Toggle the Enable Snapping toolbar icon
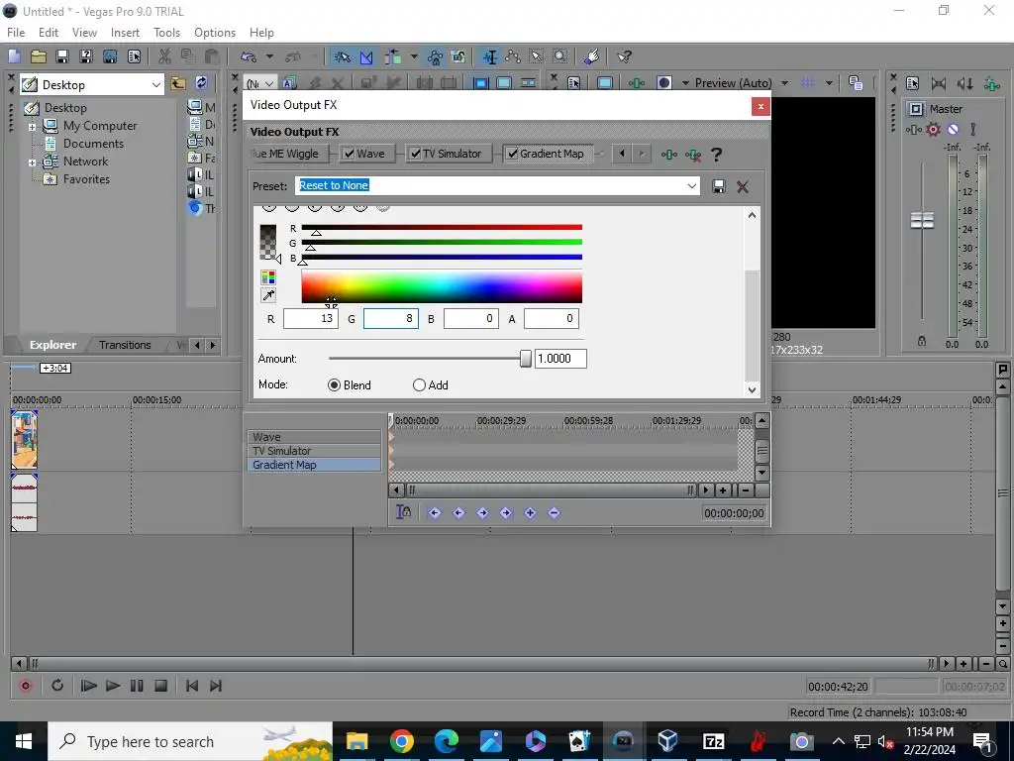 (x=342, y=56)
